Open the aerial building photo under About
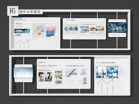Viewport: 139px width, 104px height. point(22,31)
